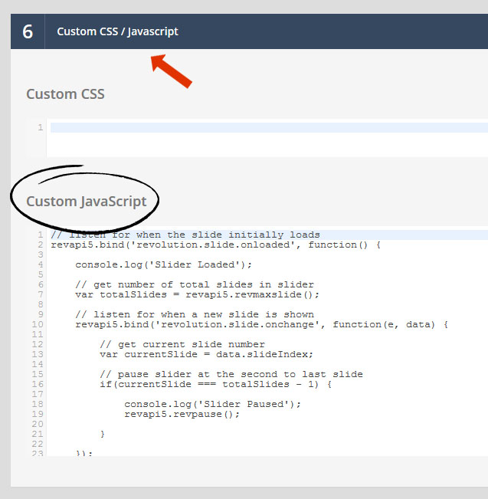Click the revapi5.revpause() line

tap(182, 414)
